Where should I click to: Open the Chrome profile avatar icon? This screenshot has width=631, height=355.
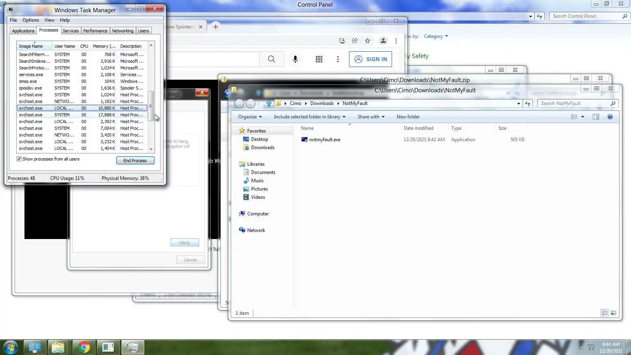pos(383,41)
